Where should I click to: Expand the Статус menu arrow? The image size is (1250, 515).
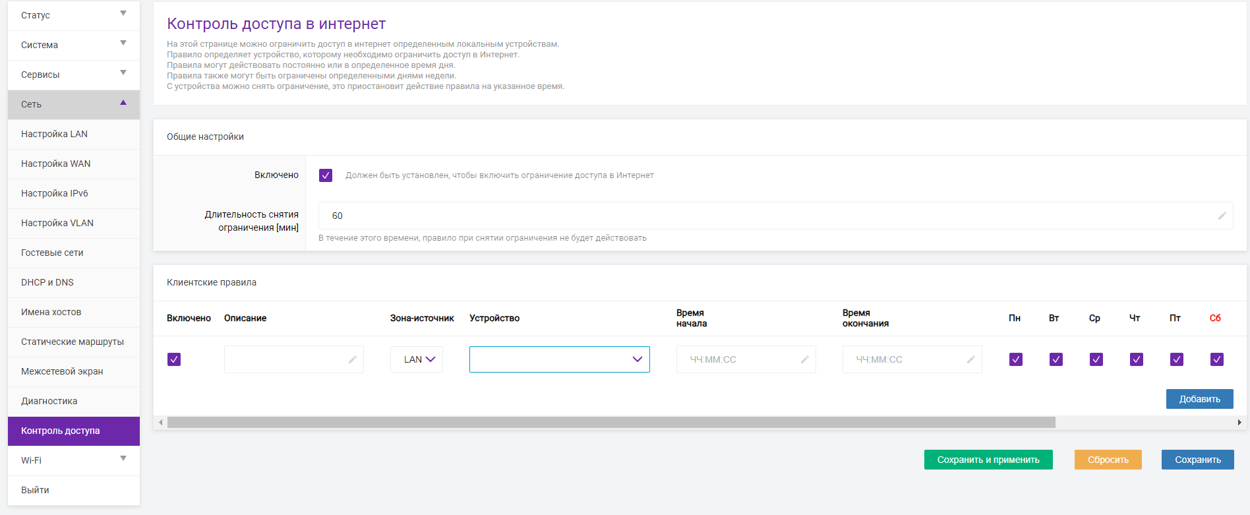(123, 14)
